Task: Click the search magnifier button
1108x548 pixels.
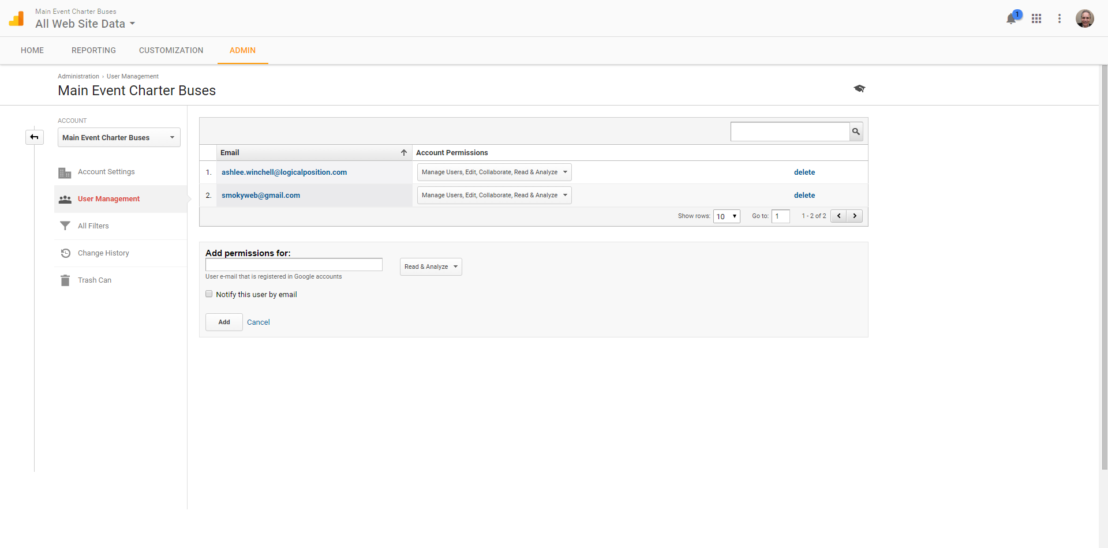Action: [856, 132]
